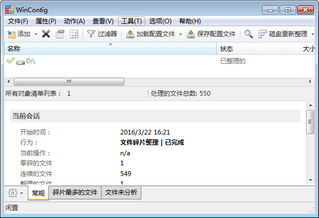The height and width of the screenshot is (218, 319).
Task: Click the WinContig app icon in title bar
Action: pyautogui.click(x=10, y=10)
